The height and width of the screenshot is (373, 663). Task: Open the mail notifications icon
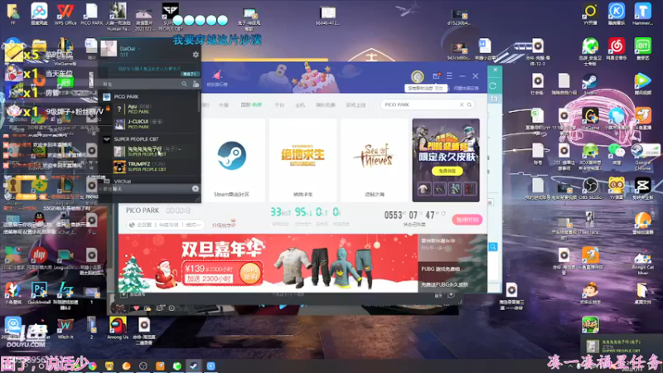pos(437,75)
